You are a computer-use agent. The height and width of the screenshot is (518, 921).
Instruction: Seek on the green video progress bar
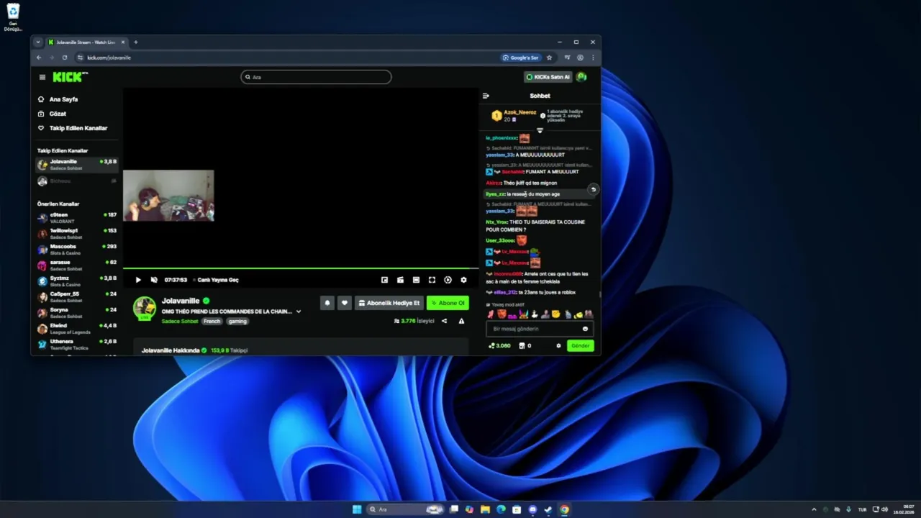coord(301,268)
